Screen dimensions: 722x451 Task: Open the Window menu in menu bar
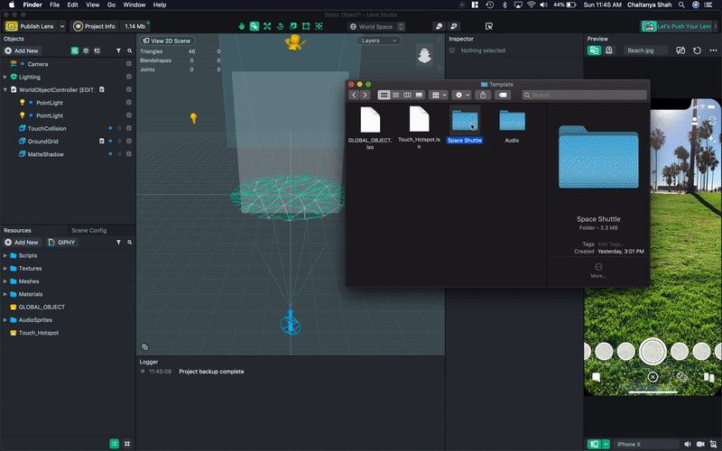134,5
